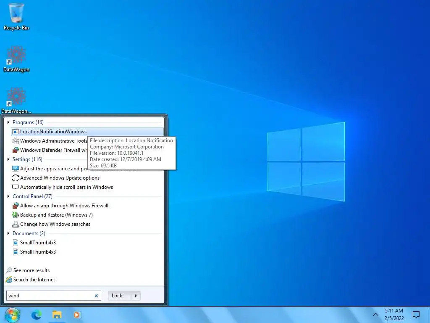
Task: Open Change how Windows searches
Action: (x=55, y=224)
